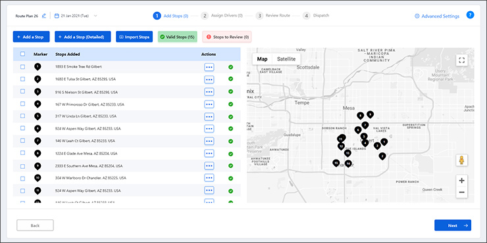Click the Back button

(x=35, y=225)
